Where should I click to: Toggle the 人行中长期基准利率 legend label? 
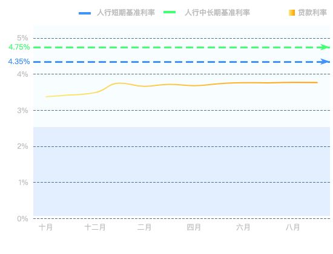pyautogui.click(x=217, y=13)
